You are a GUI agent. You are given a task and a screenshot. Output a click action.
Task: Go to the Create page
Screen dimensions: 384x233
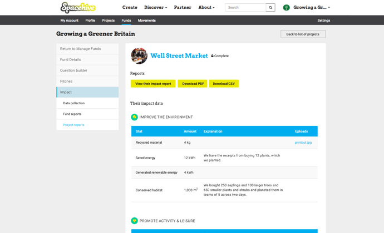click(130, 7)
